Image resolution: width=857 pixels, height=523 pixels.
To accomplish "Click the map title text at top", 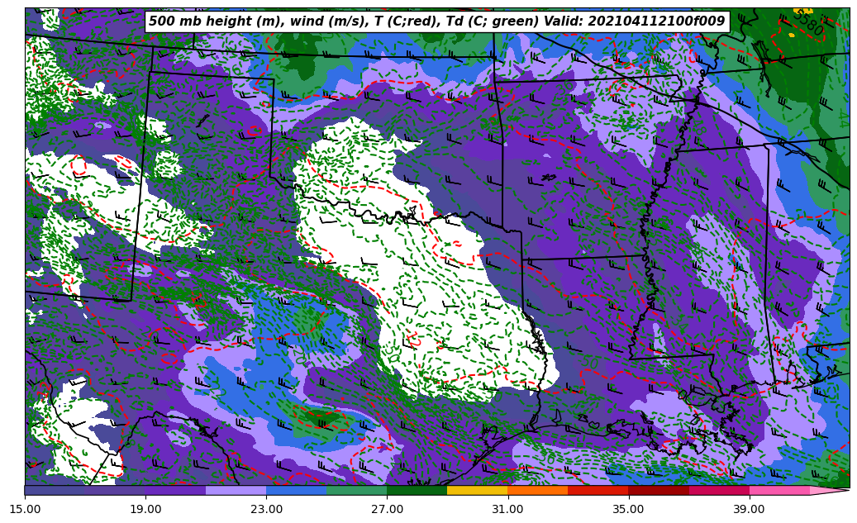I will [x=436, y=21].
